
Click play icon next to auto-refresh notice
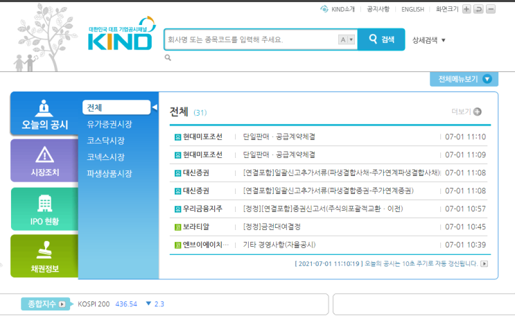coord(484,263)
